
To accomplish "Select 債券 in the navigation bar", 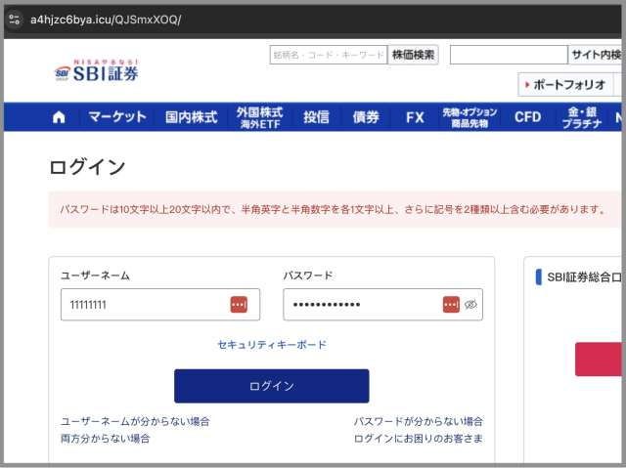I will coord(366,117).
